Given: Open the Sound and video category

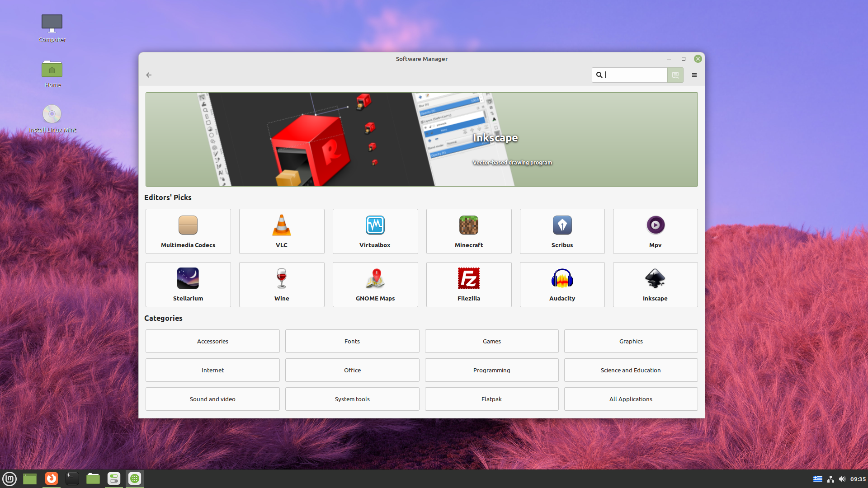Looking at the screenshot, I should tap(212, 399).
